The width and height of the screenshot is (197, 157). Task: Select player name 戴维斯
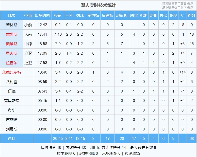(12, 44)
